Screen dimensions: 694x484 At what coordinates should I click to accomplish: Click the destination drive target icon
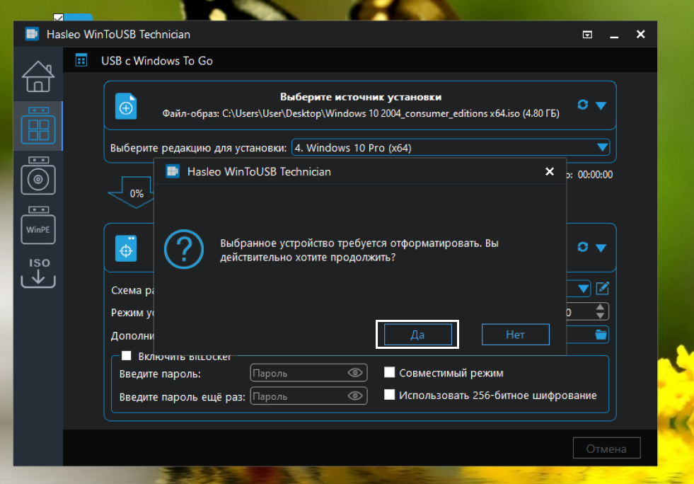coord(126,249)
